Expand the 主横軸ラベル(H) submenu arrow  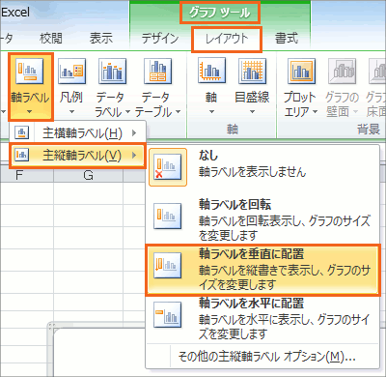point(134,132)
